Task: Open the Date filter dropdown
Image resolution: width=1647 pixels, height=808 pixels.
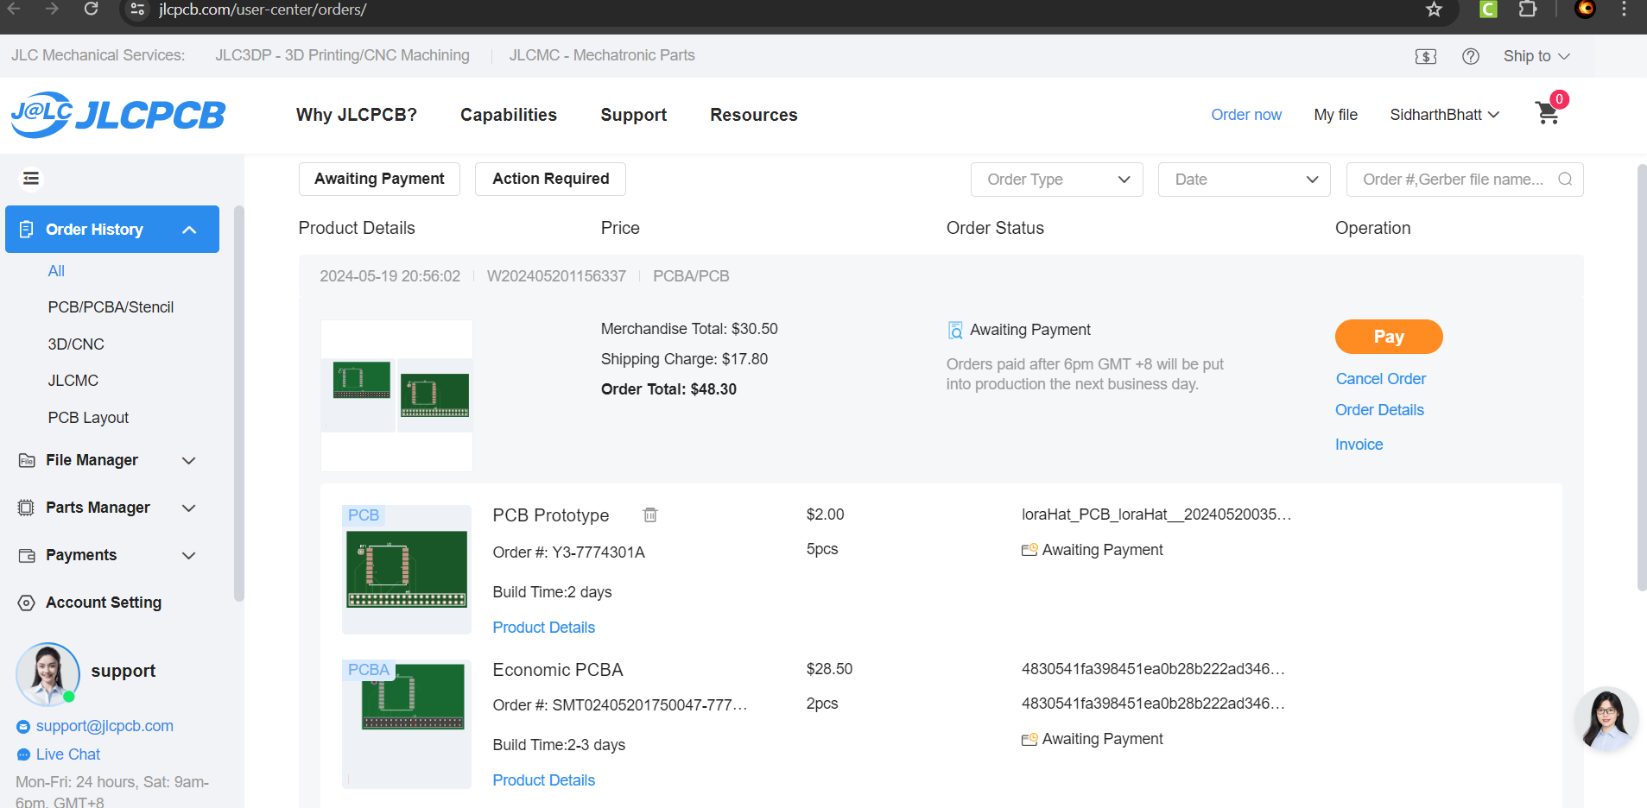Action: point(1244,179)
